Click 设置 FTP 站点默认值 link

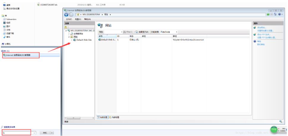click(x=267, y=38)
